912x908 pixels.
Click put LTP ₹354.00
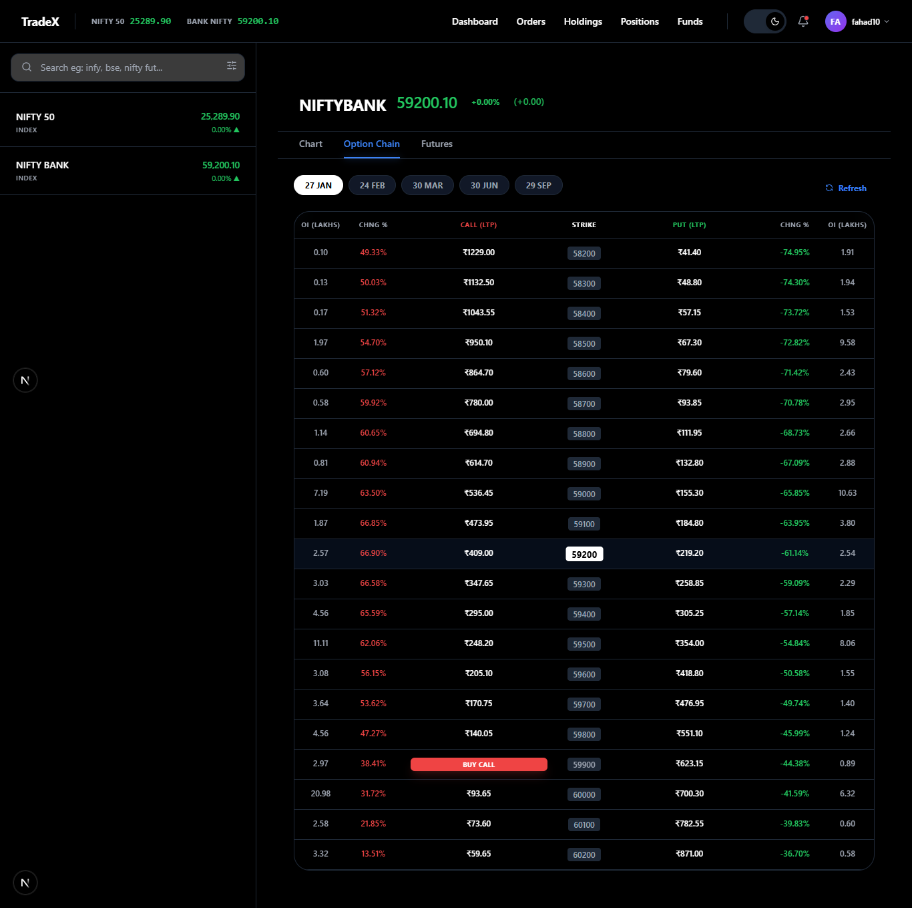[689, 643]
